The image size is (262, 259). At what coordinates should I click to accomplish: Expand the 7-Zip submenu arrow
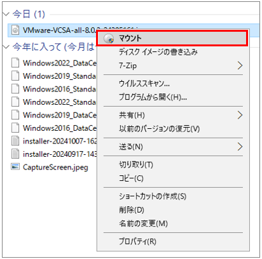tap(240, 65)
